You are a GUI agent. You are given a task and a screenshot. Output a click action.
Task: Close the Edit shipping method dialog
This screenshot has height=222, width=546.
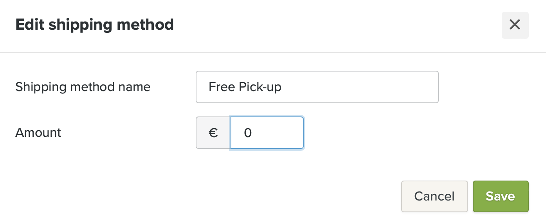[515, 25]
